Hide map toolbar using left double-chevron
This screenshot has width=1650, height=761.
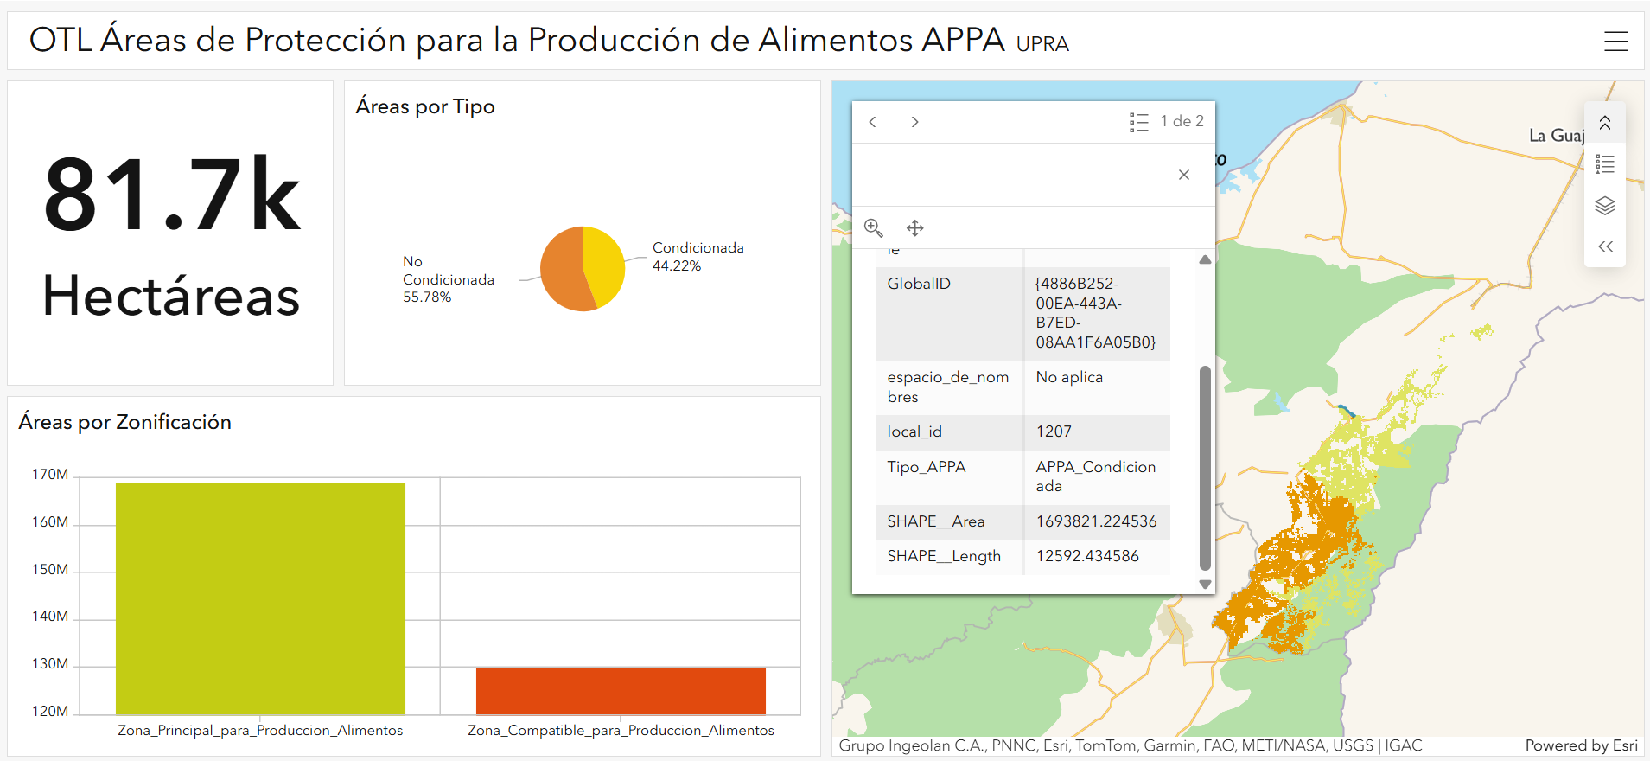[1604, 247]
